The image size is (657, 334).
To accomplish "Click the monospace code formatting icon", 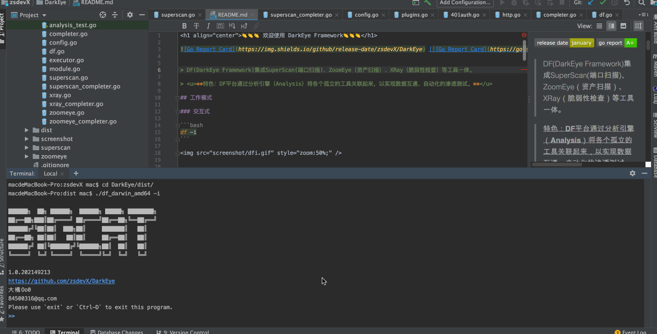I will click(x=220, y=26).
